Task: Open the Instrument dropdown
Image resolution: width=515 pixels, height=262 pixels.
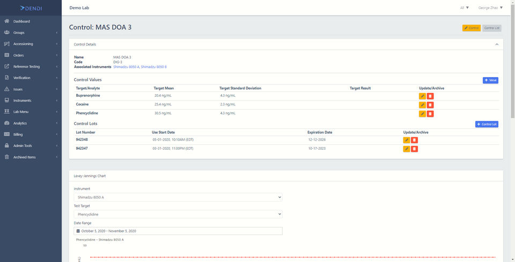Action: [x=178, y=197]
